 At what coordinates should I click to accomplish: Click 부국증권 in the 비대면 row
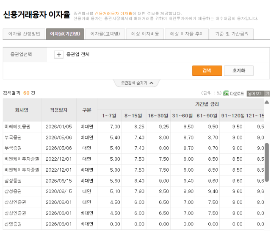point(13,138)
